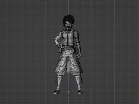Click the sash belt at the waist
The image size is (139, 104).
(68, 48)
